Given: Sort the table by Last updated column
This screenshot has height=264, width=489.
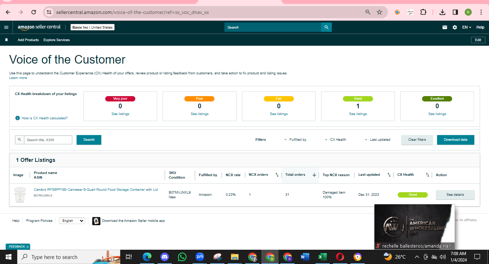Looking at the screenshot, I should (x=389, y=175).
